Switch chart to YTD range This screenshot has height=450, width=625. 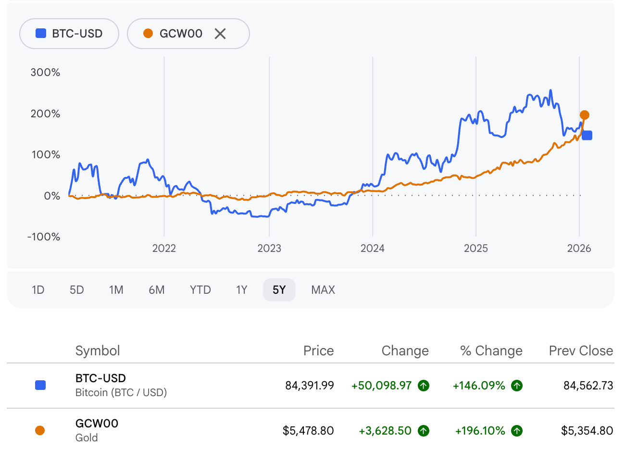(x=200, y=290)
